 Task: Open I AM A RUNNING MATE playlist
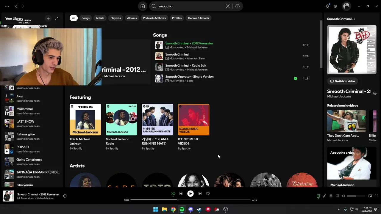coord(157,127)
